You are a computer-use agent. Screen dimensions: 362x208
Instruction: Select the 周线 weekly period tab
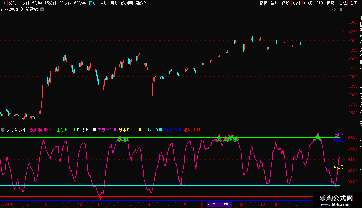(x=104, y=3)
